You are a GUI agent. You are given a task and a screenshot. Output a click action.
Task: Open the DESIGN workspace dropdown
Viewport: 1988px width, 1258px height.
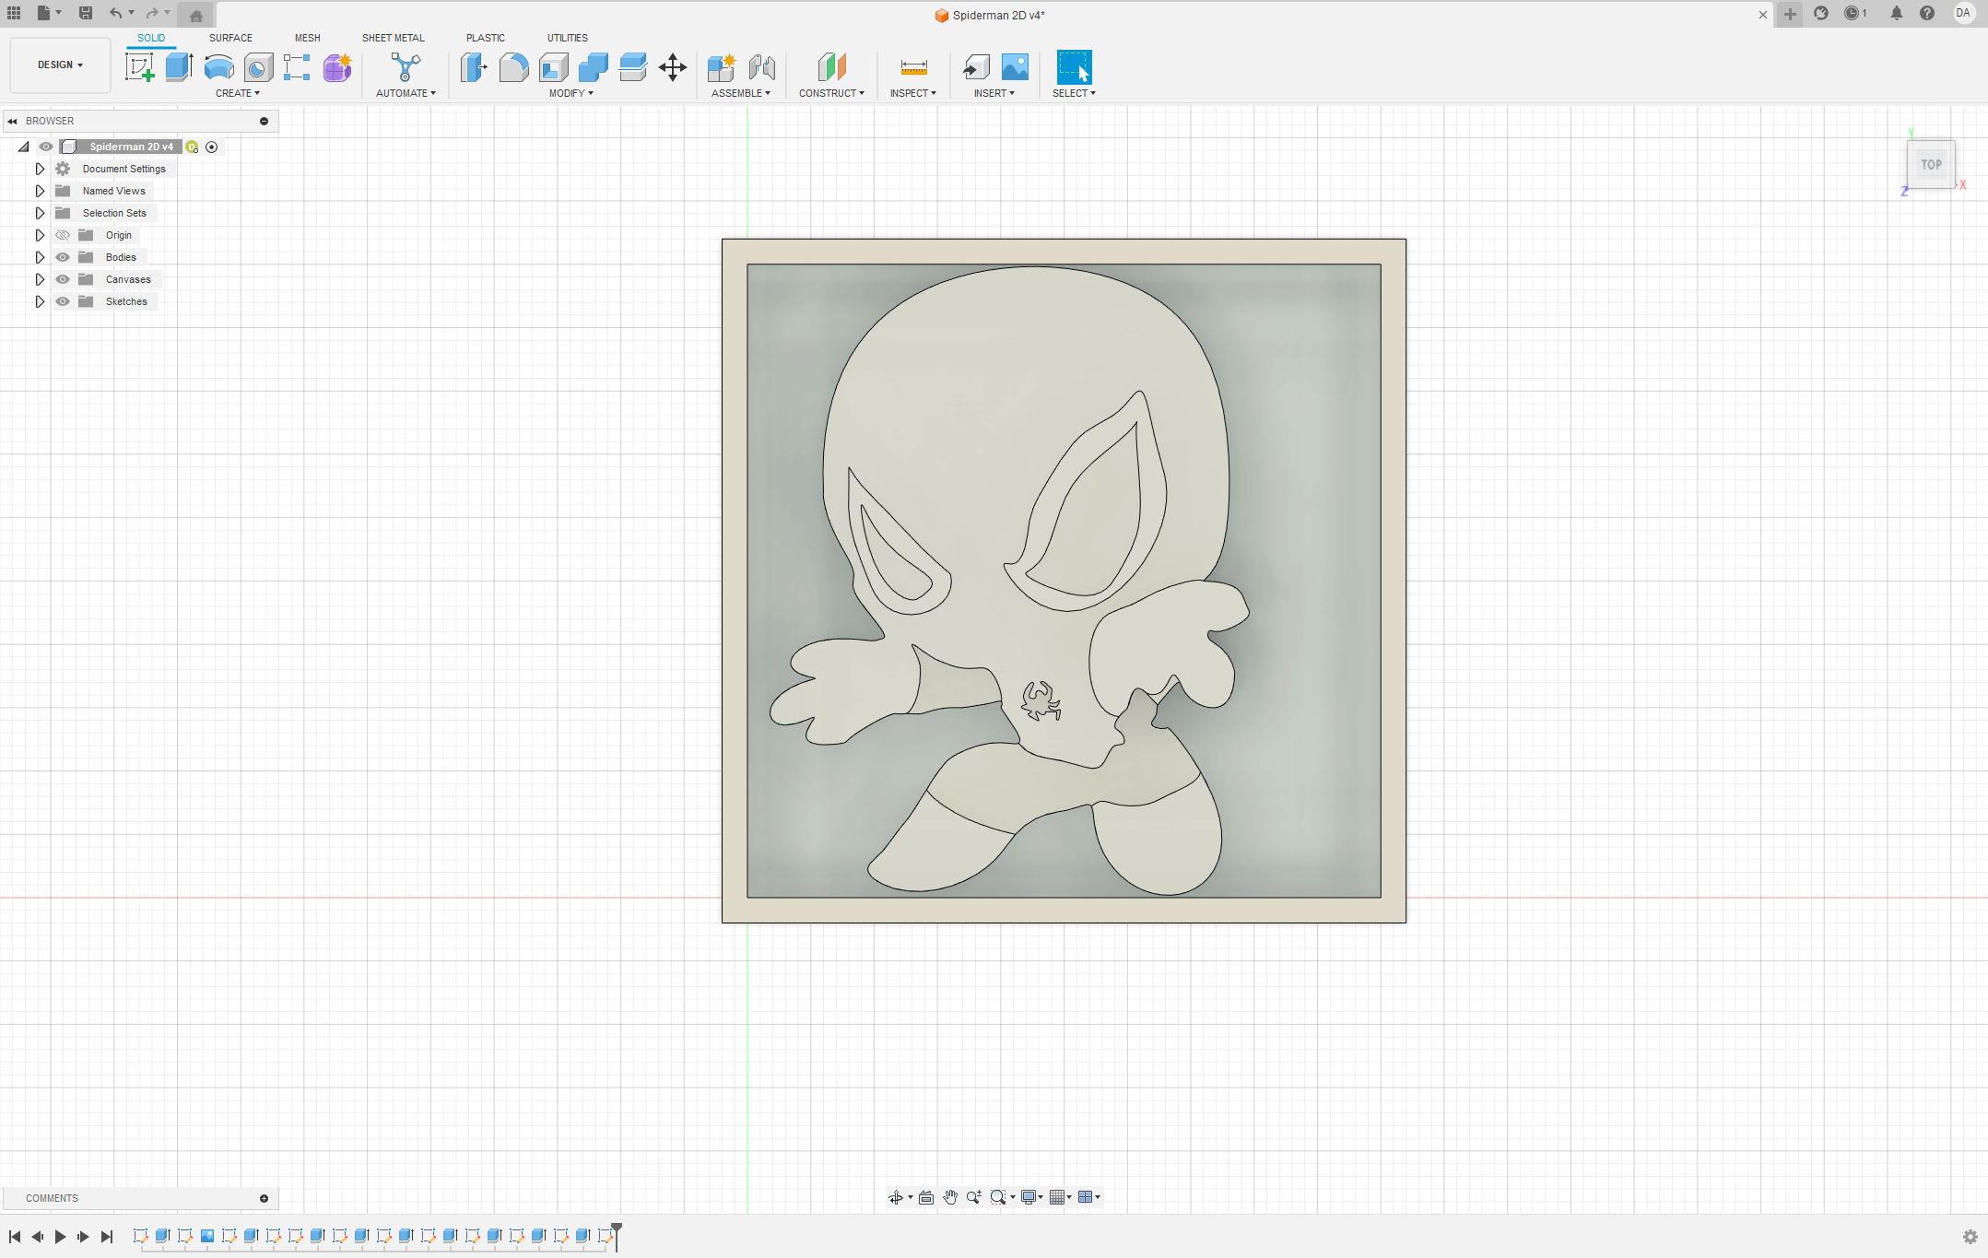(x=60, y=65)
